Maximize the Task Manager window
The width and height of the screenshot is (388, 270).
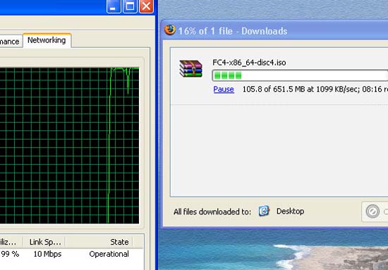[x=130, y=6]
